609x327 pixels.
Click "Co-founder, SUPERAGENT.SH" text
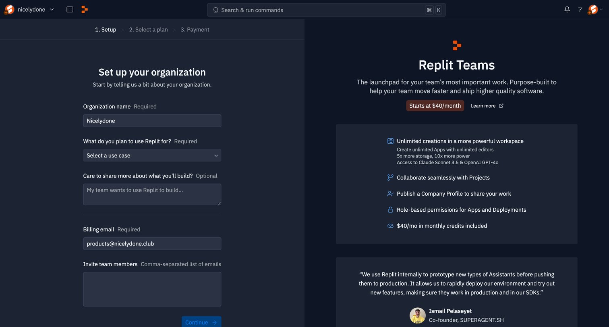coord(466,320)
